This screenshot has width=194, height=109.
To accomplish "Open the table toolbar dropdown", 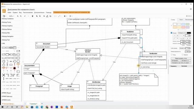I will [x=71, y=16].
